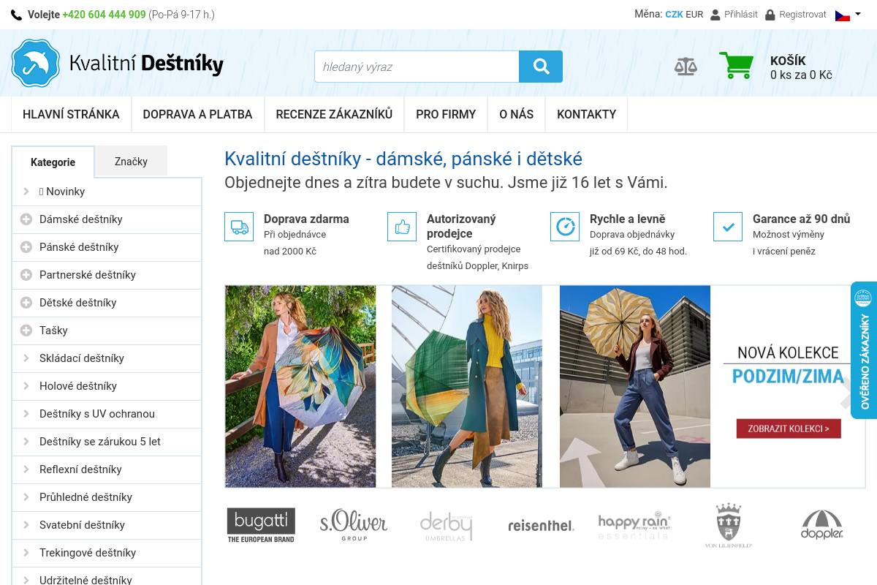Switch to the Značky tab
Image resolution: width=877 pixels, height=585 pixels.
point(131,162)
